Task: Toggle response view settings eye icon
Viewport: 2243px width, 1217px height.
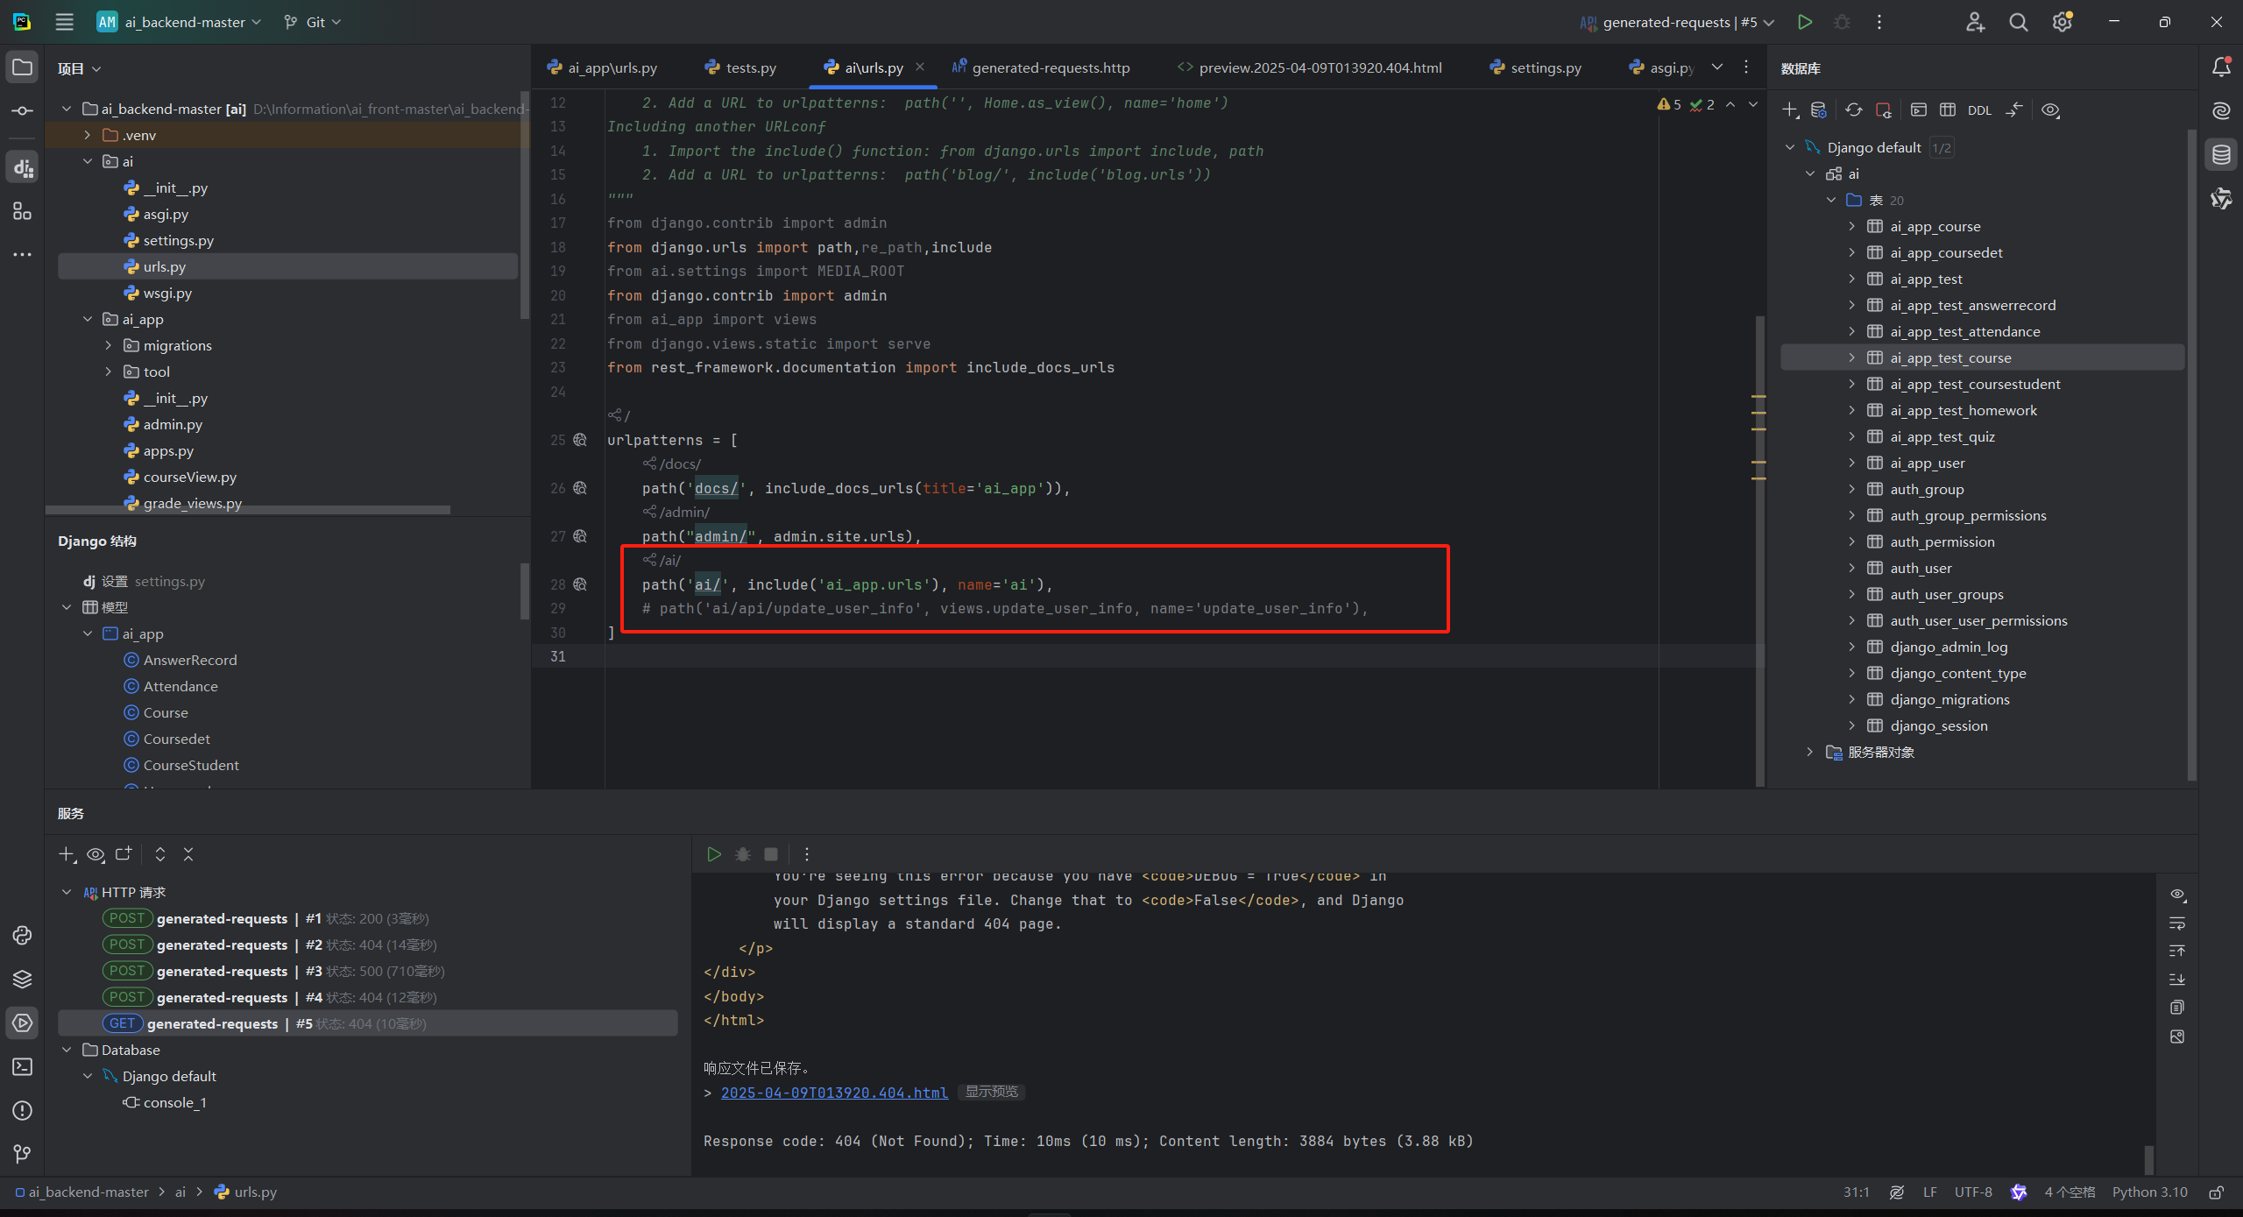Action: tap(2177, 895)
